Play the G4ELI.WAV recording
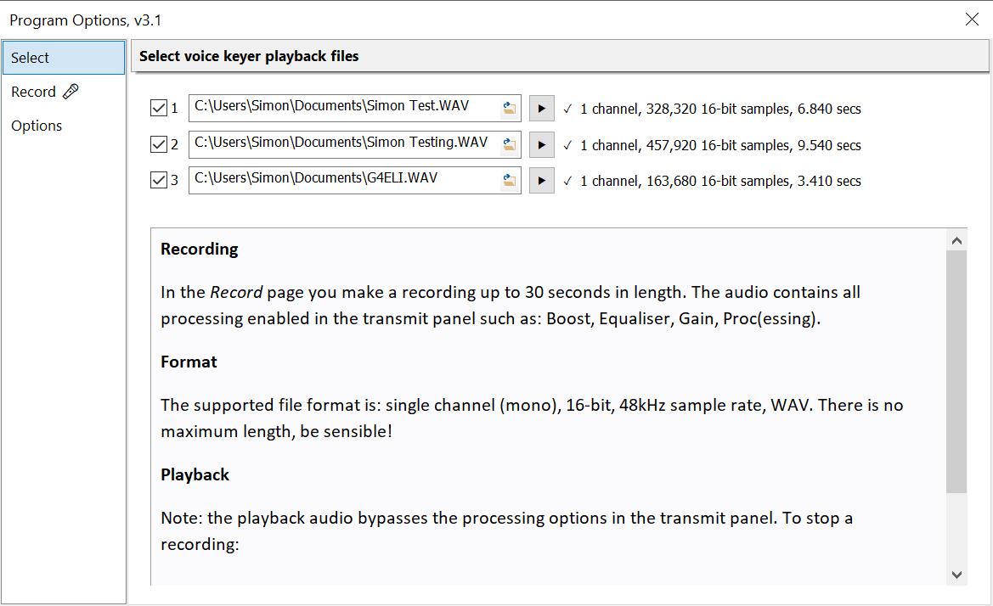This screenshot has width=993, height=606. coord(541,181)
